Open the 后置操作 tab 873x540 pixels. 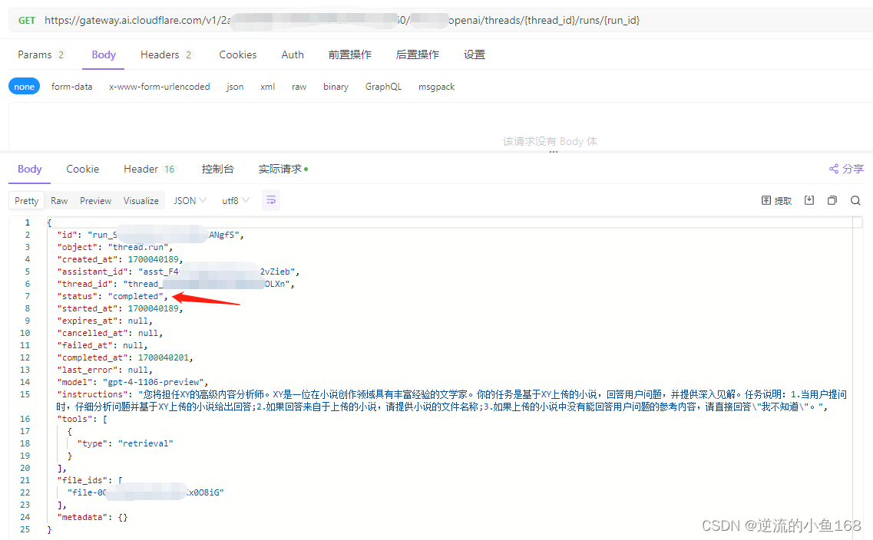[417, 54]
